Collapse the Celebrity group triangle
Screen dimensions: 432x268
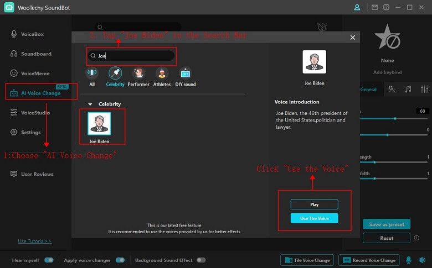(90, 104)
